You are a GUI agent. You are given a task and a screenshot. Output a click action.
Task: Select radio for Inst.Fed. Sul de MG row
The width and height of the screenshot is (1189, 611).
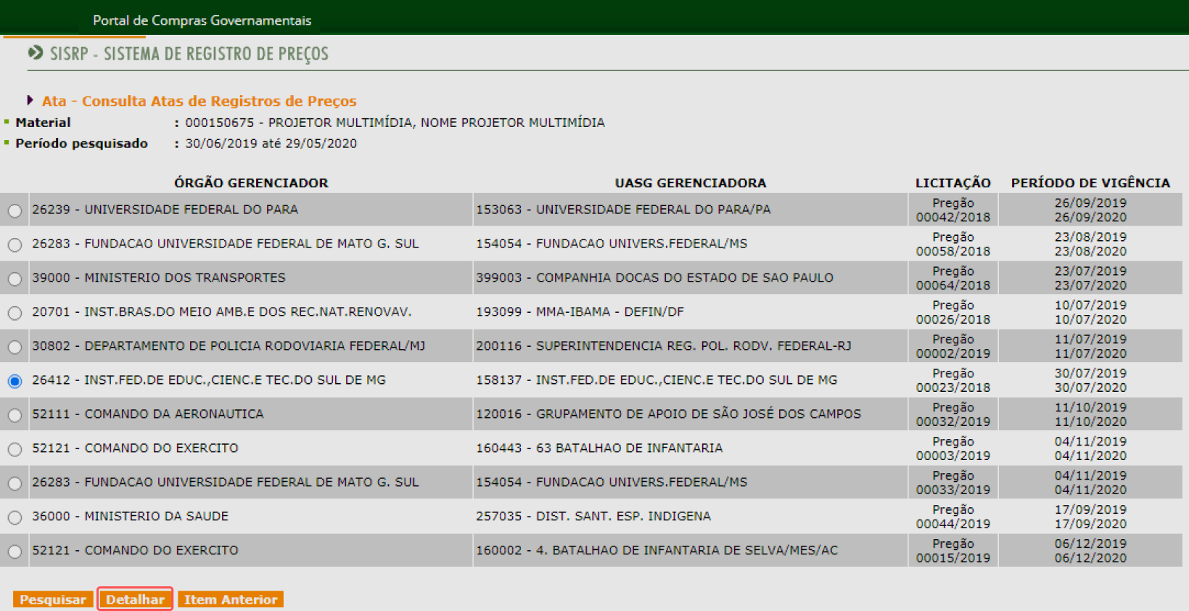coord(15,382)
